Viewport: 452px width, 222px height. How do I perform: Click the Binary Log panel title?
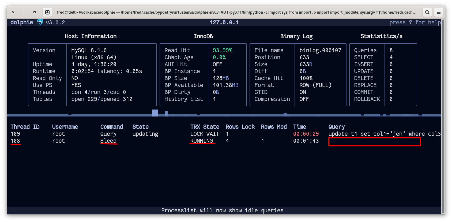coord(296,36)
